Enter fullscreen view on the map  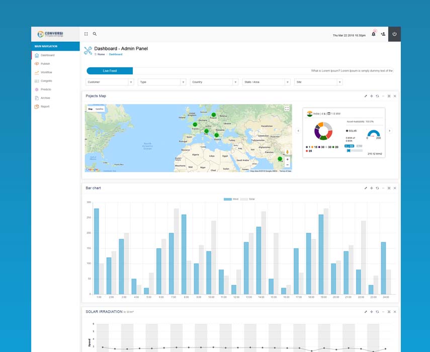point(287,109)
